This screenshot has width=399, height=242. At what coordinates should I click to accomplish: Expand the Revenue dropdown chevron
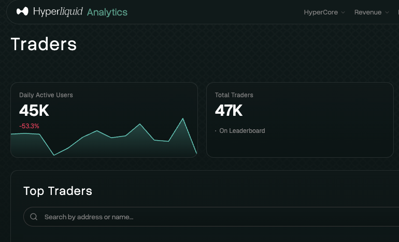coord(387,12)
